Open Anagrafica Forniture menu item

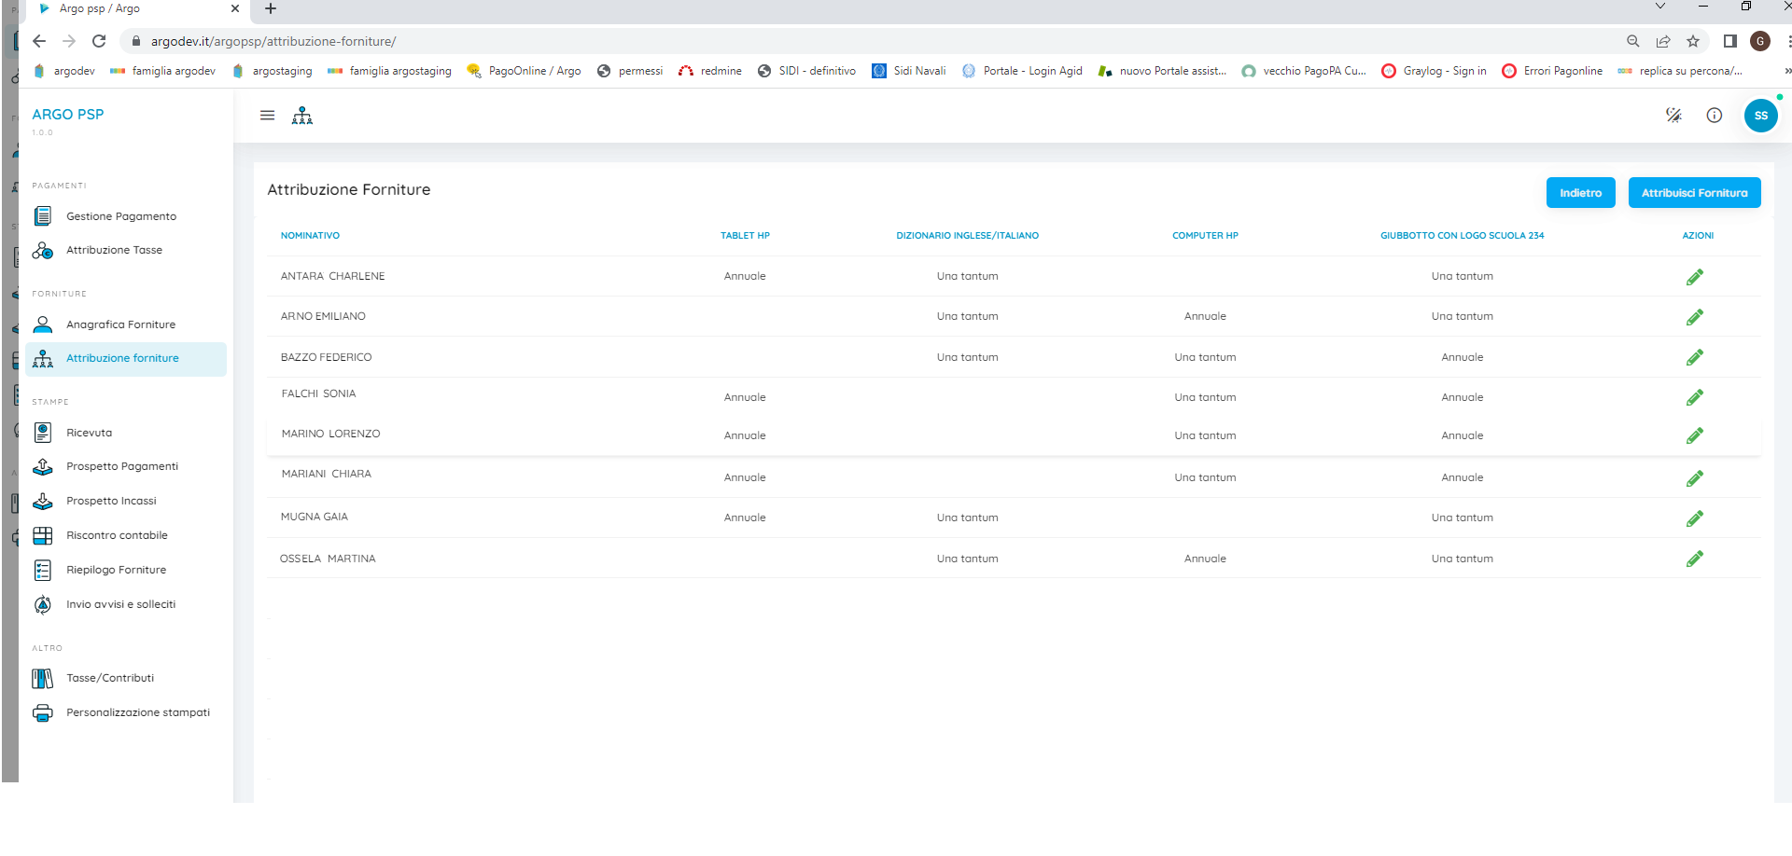126,324
